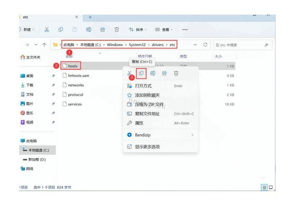295x206 pixels.
Task: Click 显示更多选项 (Show more options)
Action: 148,146
